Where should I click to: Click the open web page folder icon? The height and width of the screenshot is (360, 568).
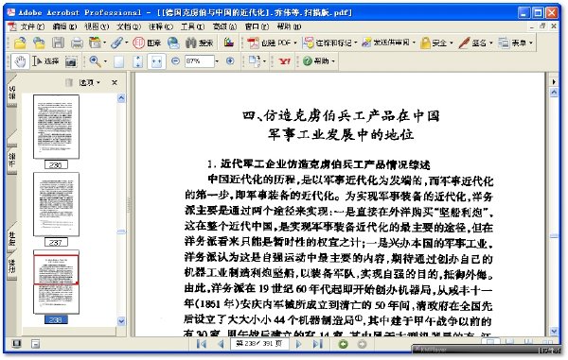coord(39,43)
